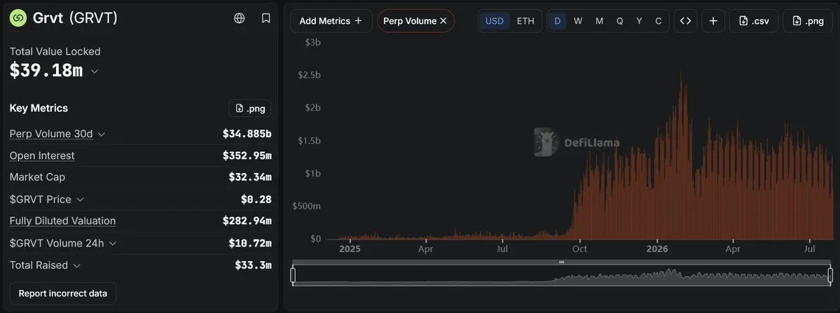Bookmark the Grvt protocol
Screen dimensions: 840x313
[266, 18]
